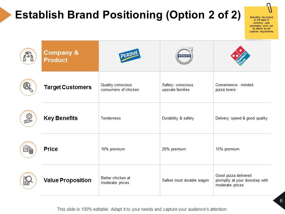Click the slide title Establish Brand Positioning

[128, 15]
